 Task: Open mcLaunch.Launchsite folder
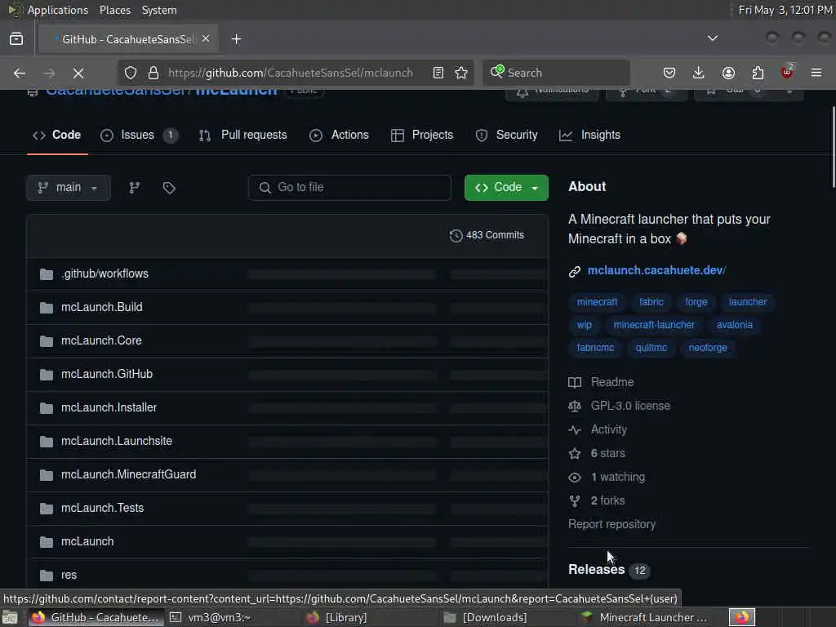point(117,441)
